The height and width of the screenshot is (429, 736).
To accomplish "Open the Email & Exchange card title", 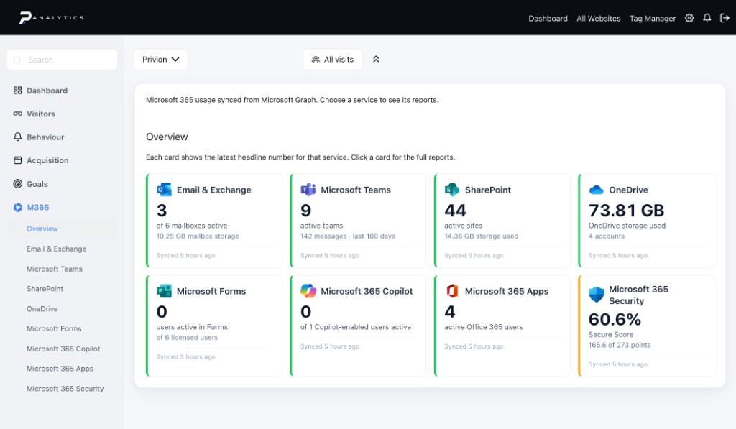I will point(214,190).
